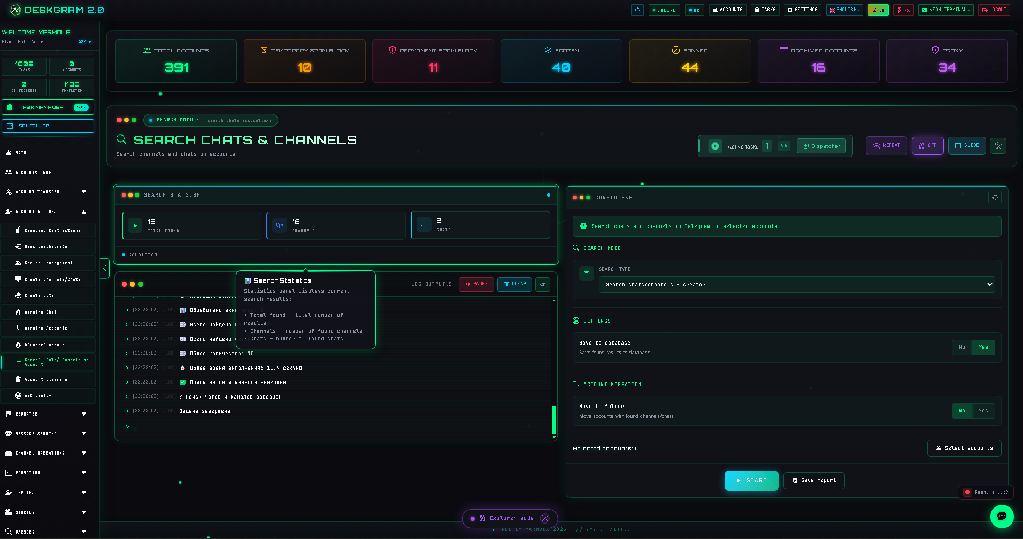
Task: Expand the Message Sending section
Action: click(x=47, y=433)
